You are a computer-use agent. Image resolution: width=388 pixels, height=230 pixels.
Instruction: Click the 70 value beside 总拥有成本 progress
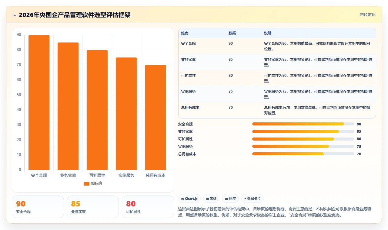pos(359,154)
